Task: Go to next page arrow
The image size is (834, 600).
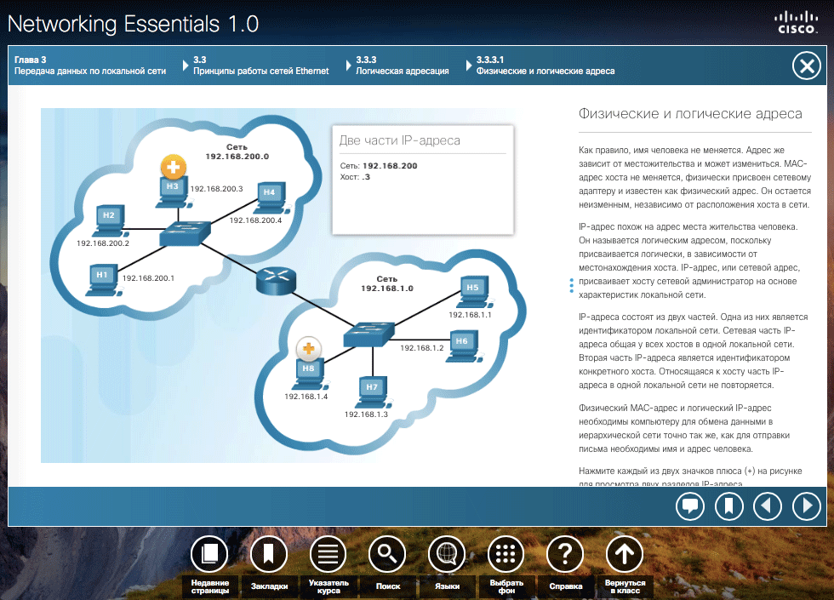Action: pos(807,506)
